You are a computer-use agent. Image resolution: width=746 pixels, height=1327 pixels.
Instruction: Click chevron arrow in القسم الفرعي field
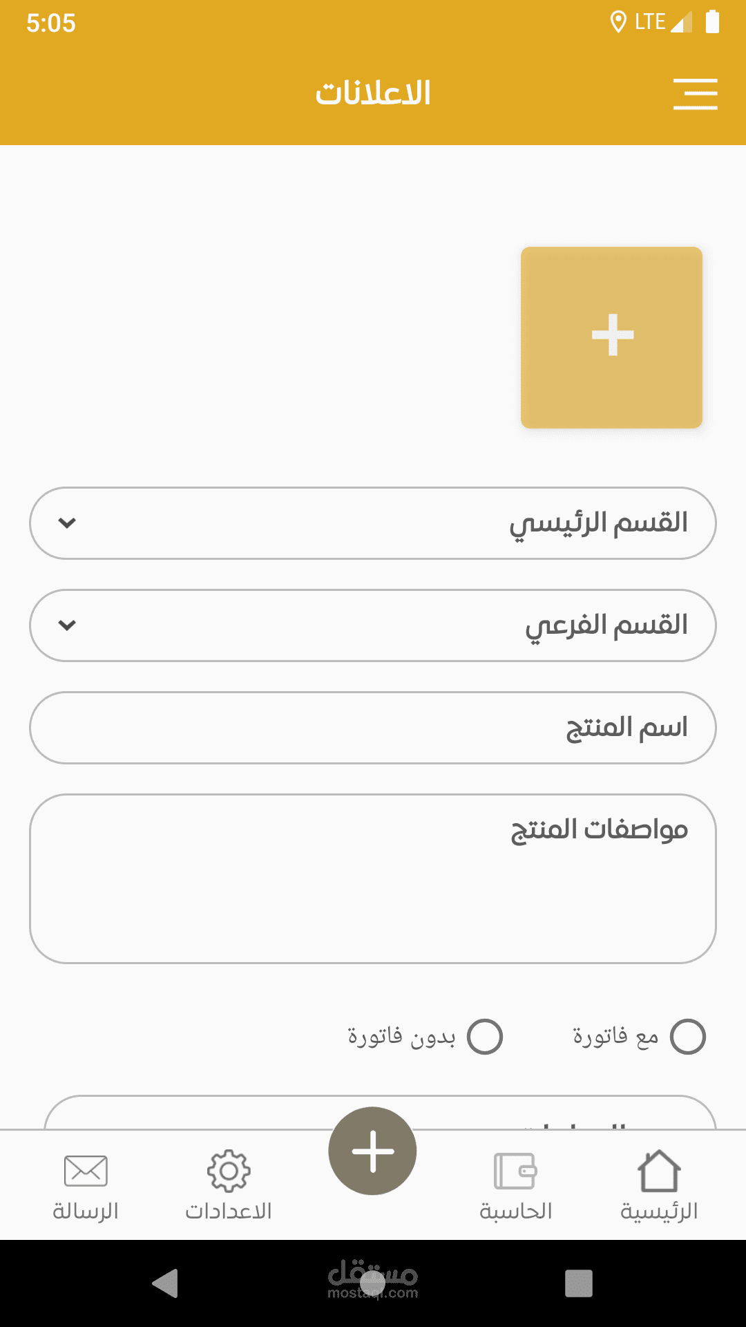(67, 625)
